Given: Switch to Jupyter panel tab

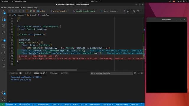Looking at the screenshot, I should coord(64,73).
